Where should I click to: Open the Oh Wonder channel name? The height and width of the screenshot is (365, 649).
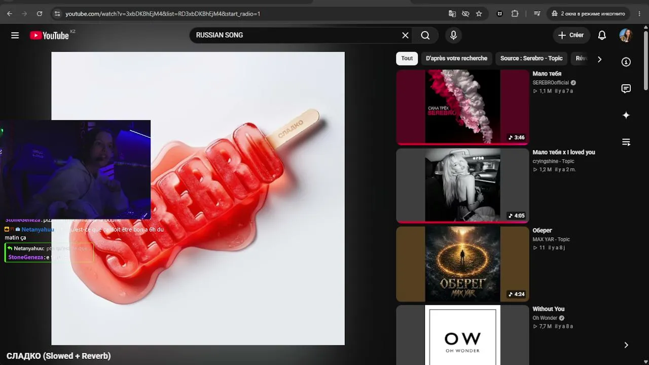545,318
